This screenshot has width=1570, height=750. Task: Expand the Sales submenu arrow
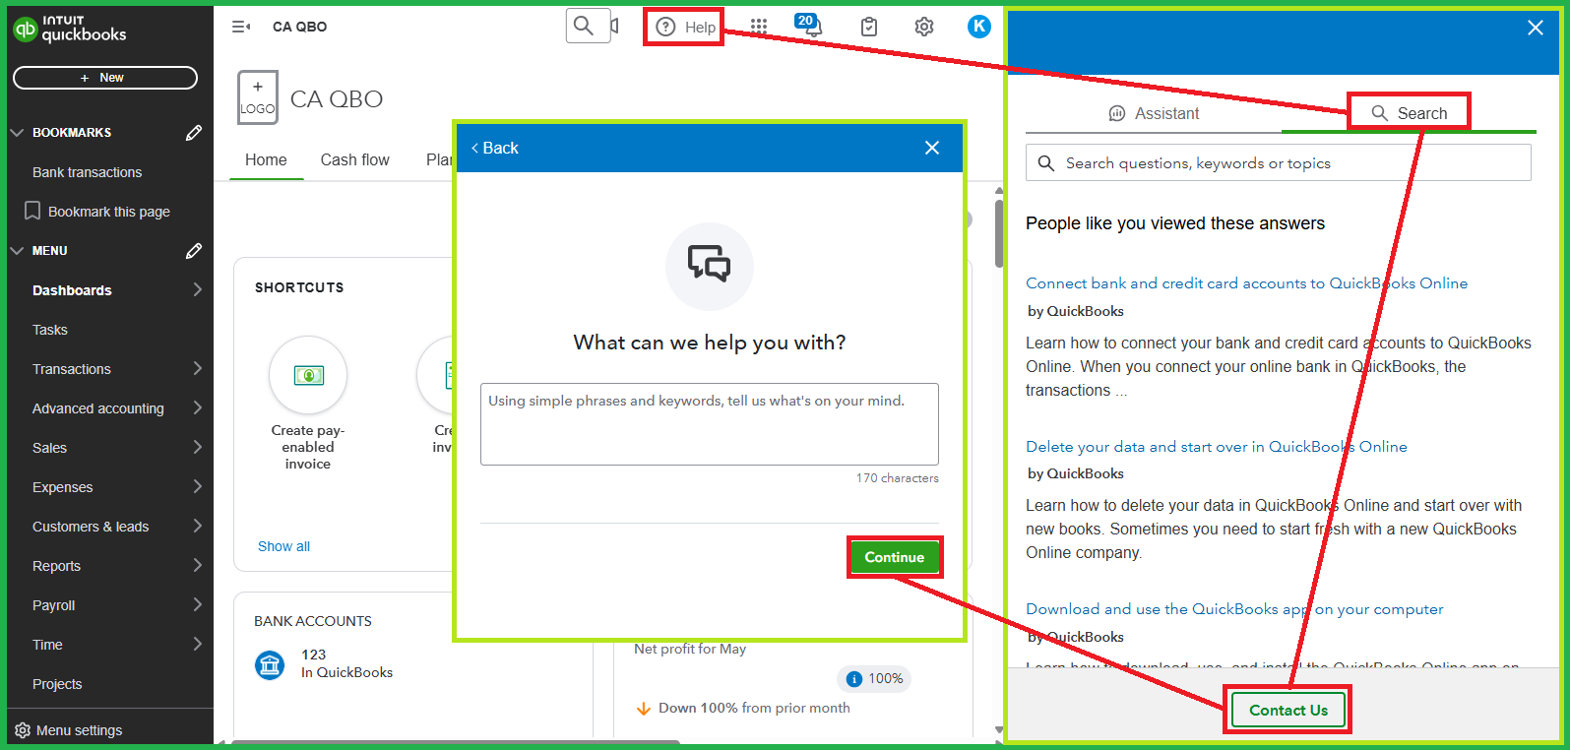pyautogui.click(x=198, y=447)
